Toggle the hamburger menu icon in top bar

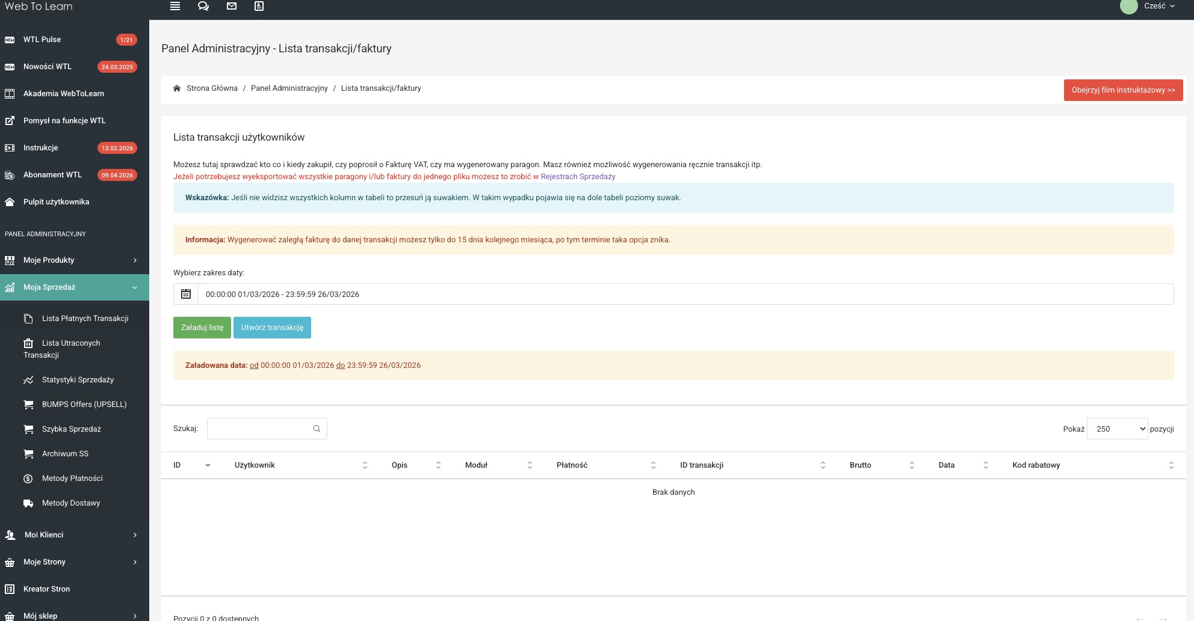(175, 6)
